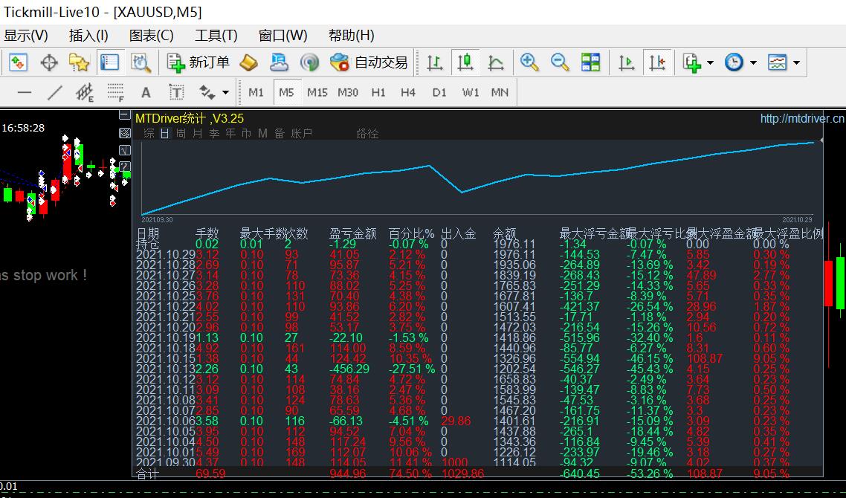
Task: Click the √ check icon beside panel
Action: click(125, 149)
